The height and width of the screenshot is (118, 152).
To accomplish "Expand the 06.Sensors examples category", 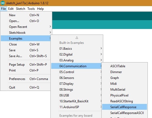I will click(x=76, y=78).
